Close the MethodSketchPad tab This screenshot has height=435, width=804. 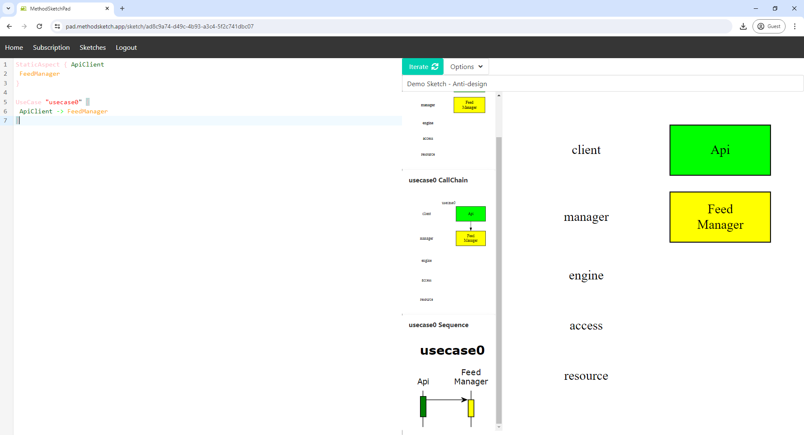107,8
